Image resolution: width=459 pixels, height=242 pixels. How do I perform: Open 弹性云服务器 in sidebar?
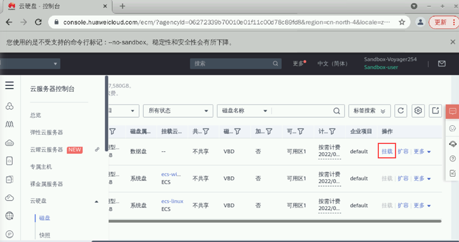pos(46,132)
